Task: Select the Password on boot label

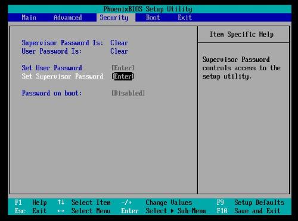Action: click(x=52, y=93)
